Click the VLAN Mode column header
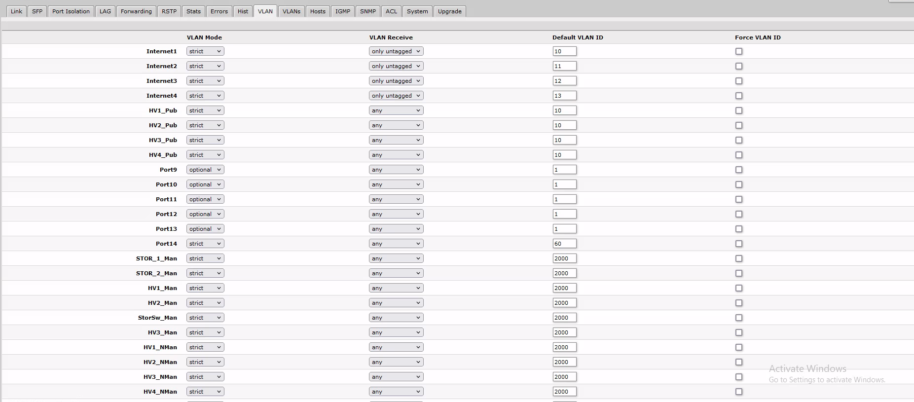The height and width of the screenshot is (402, 914). pos(204,37)
